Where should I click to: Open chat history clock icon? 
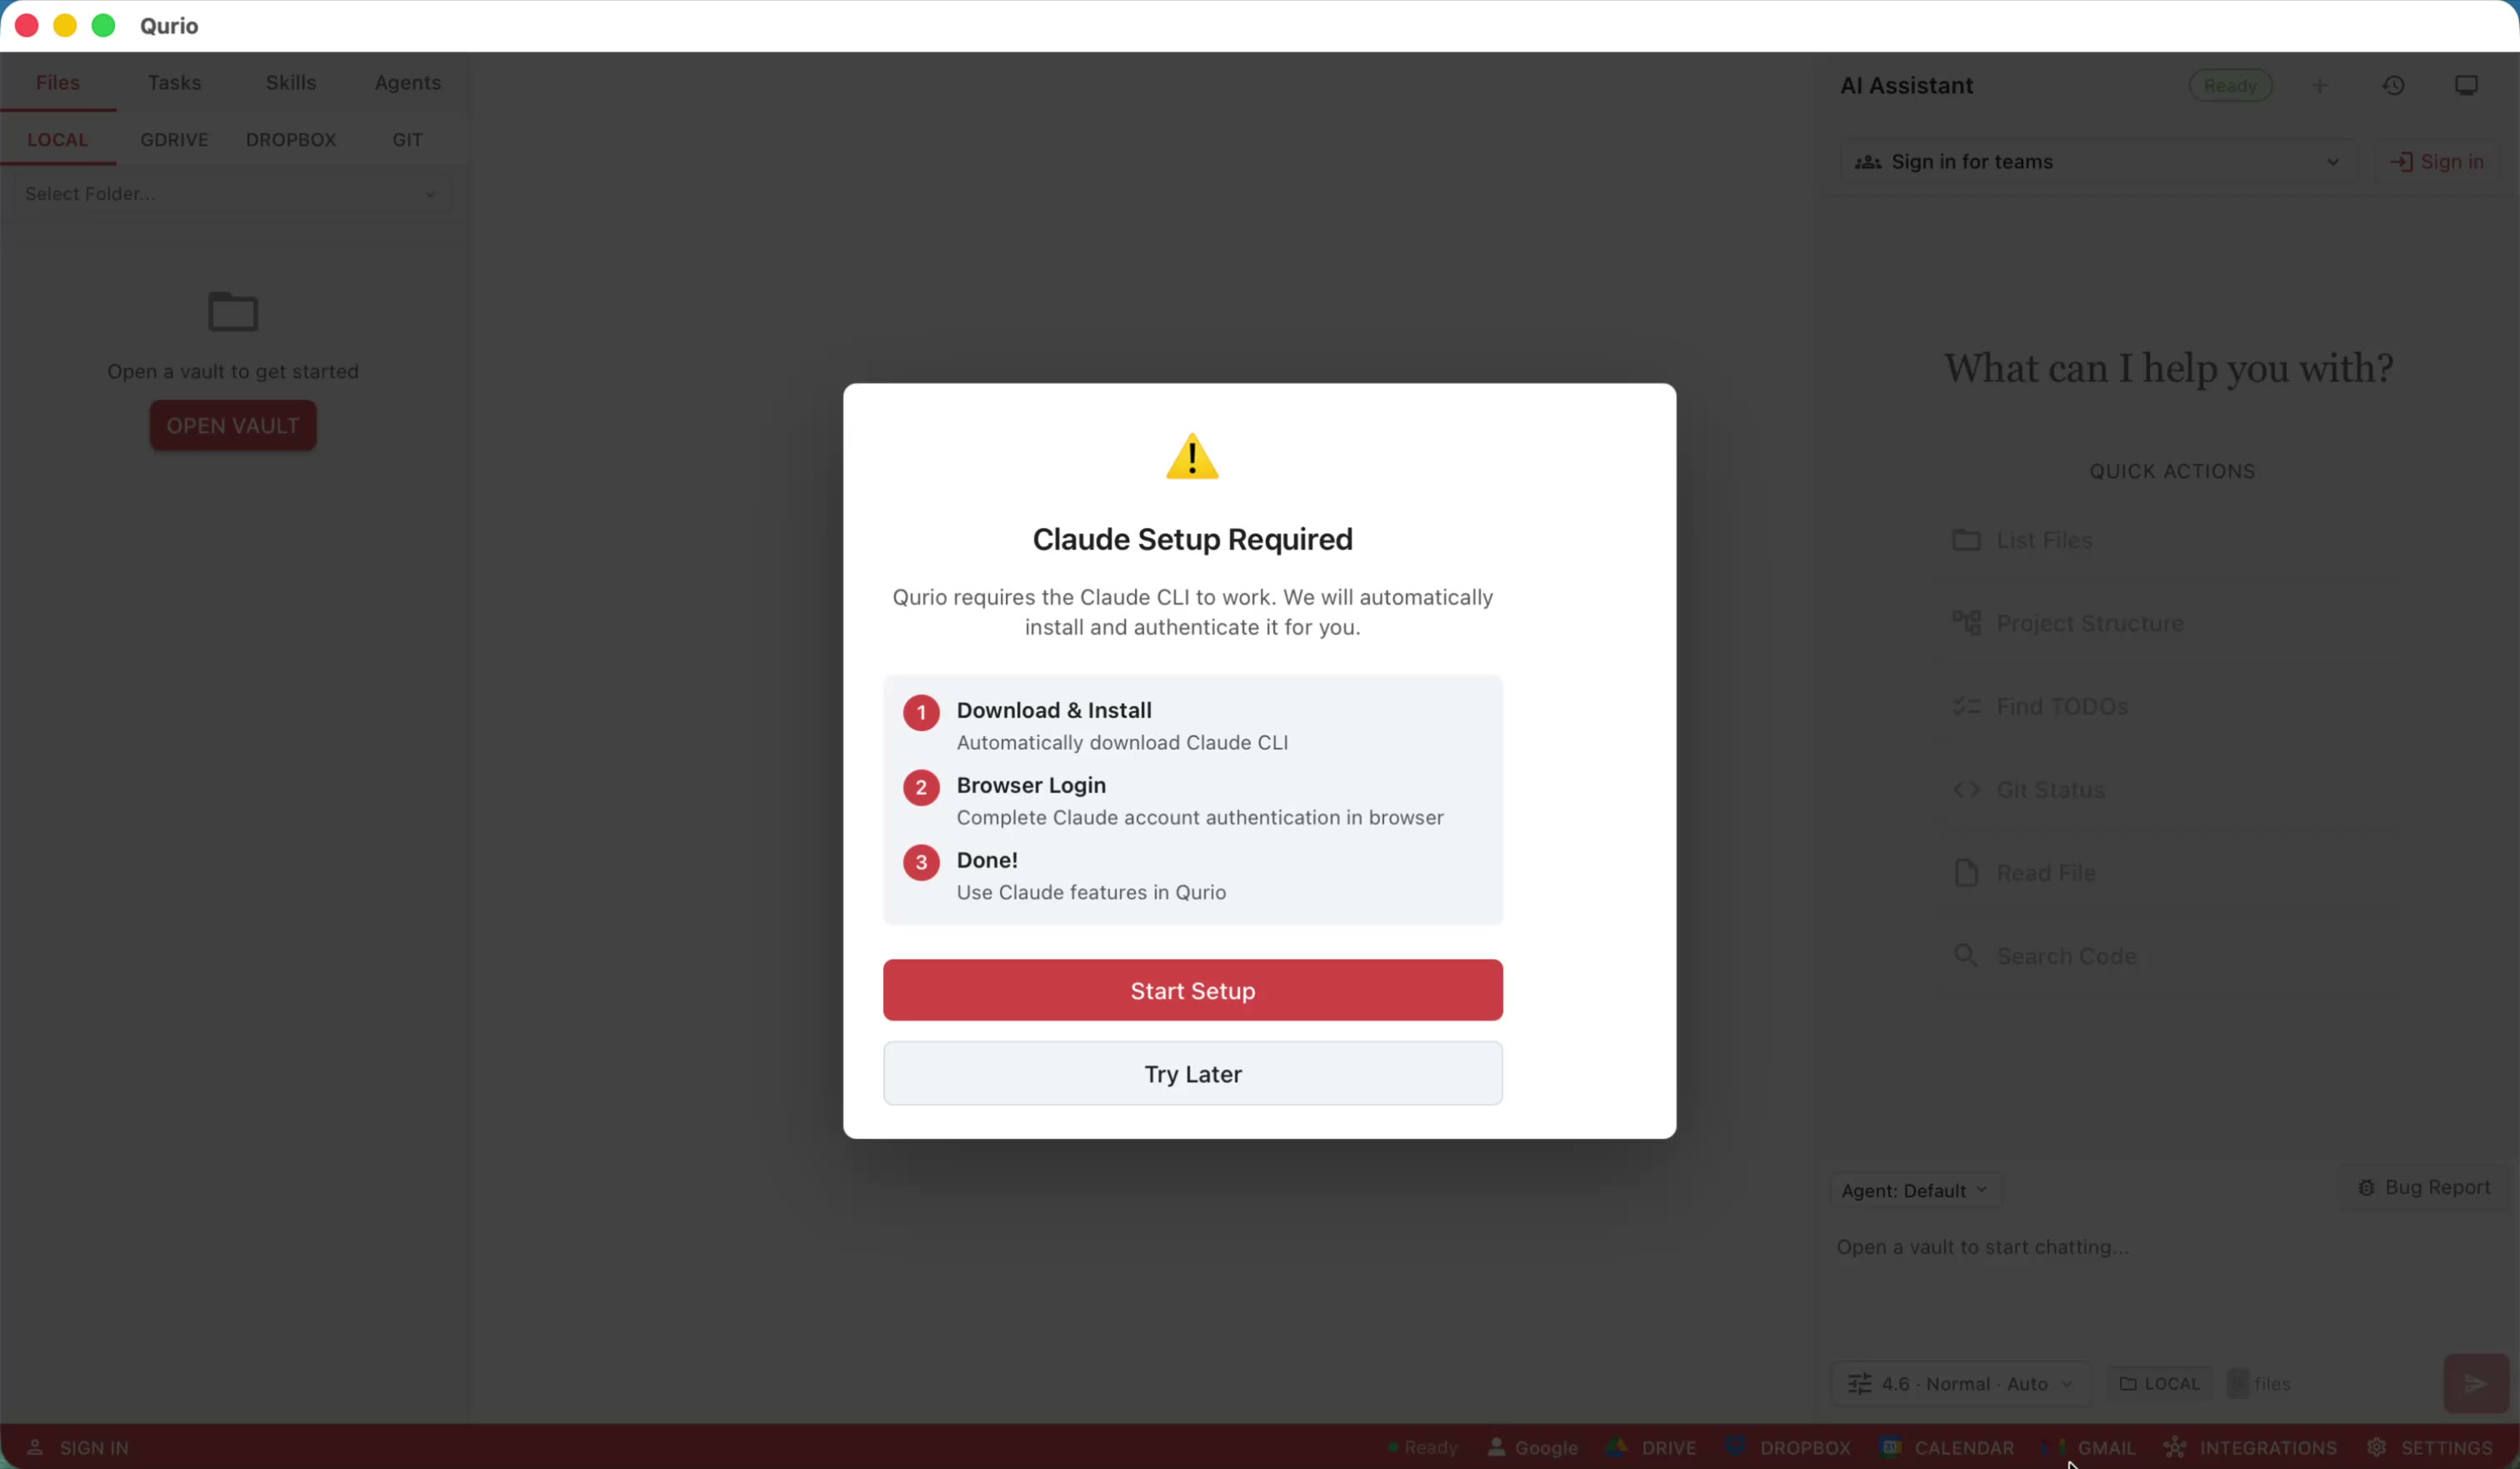pyautogui.click(x=2393, y=86)
